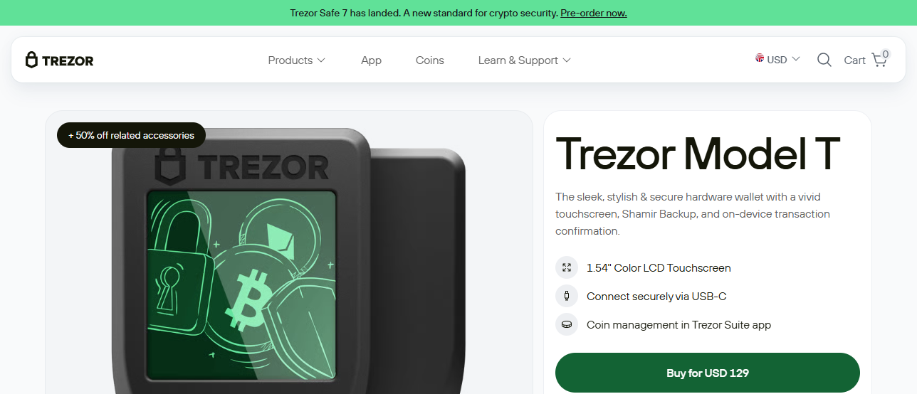Click the Pre-order now link
This screenshot has width=917, height=394.
point(594,13)
